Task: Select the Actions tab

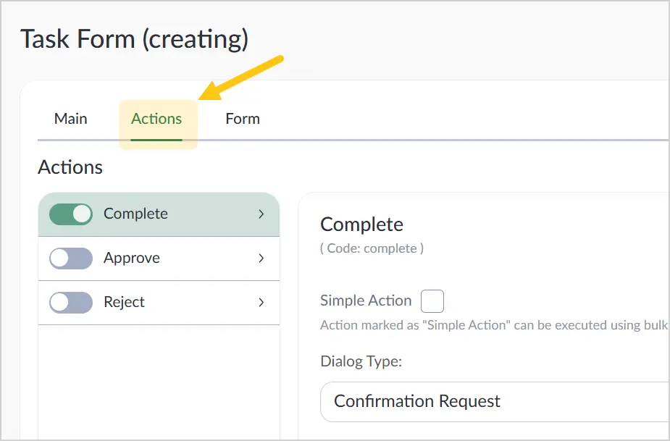Action: tap(156, 118)
